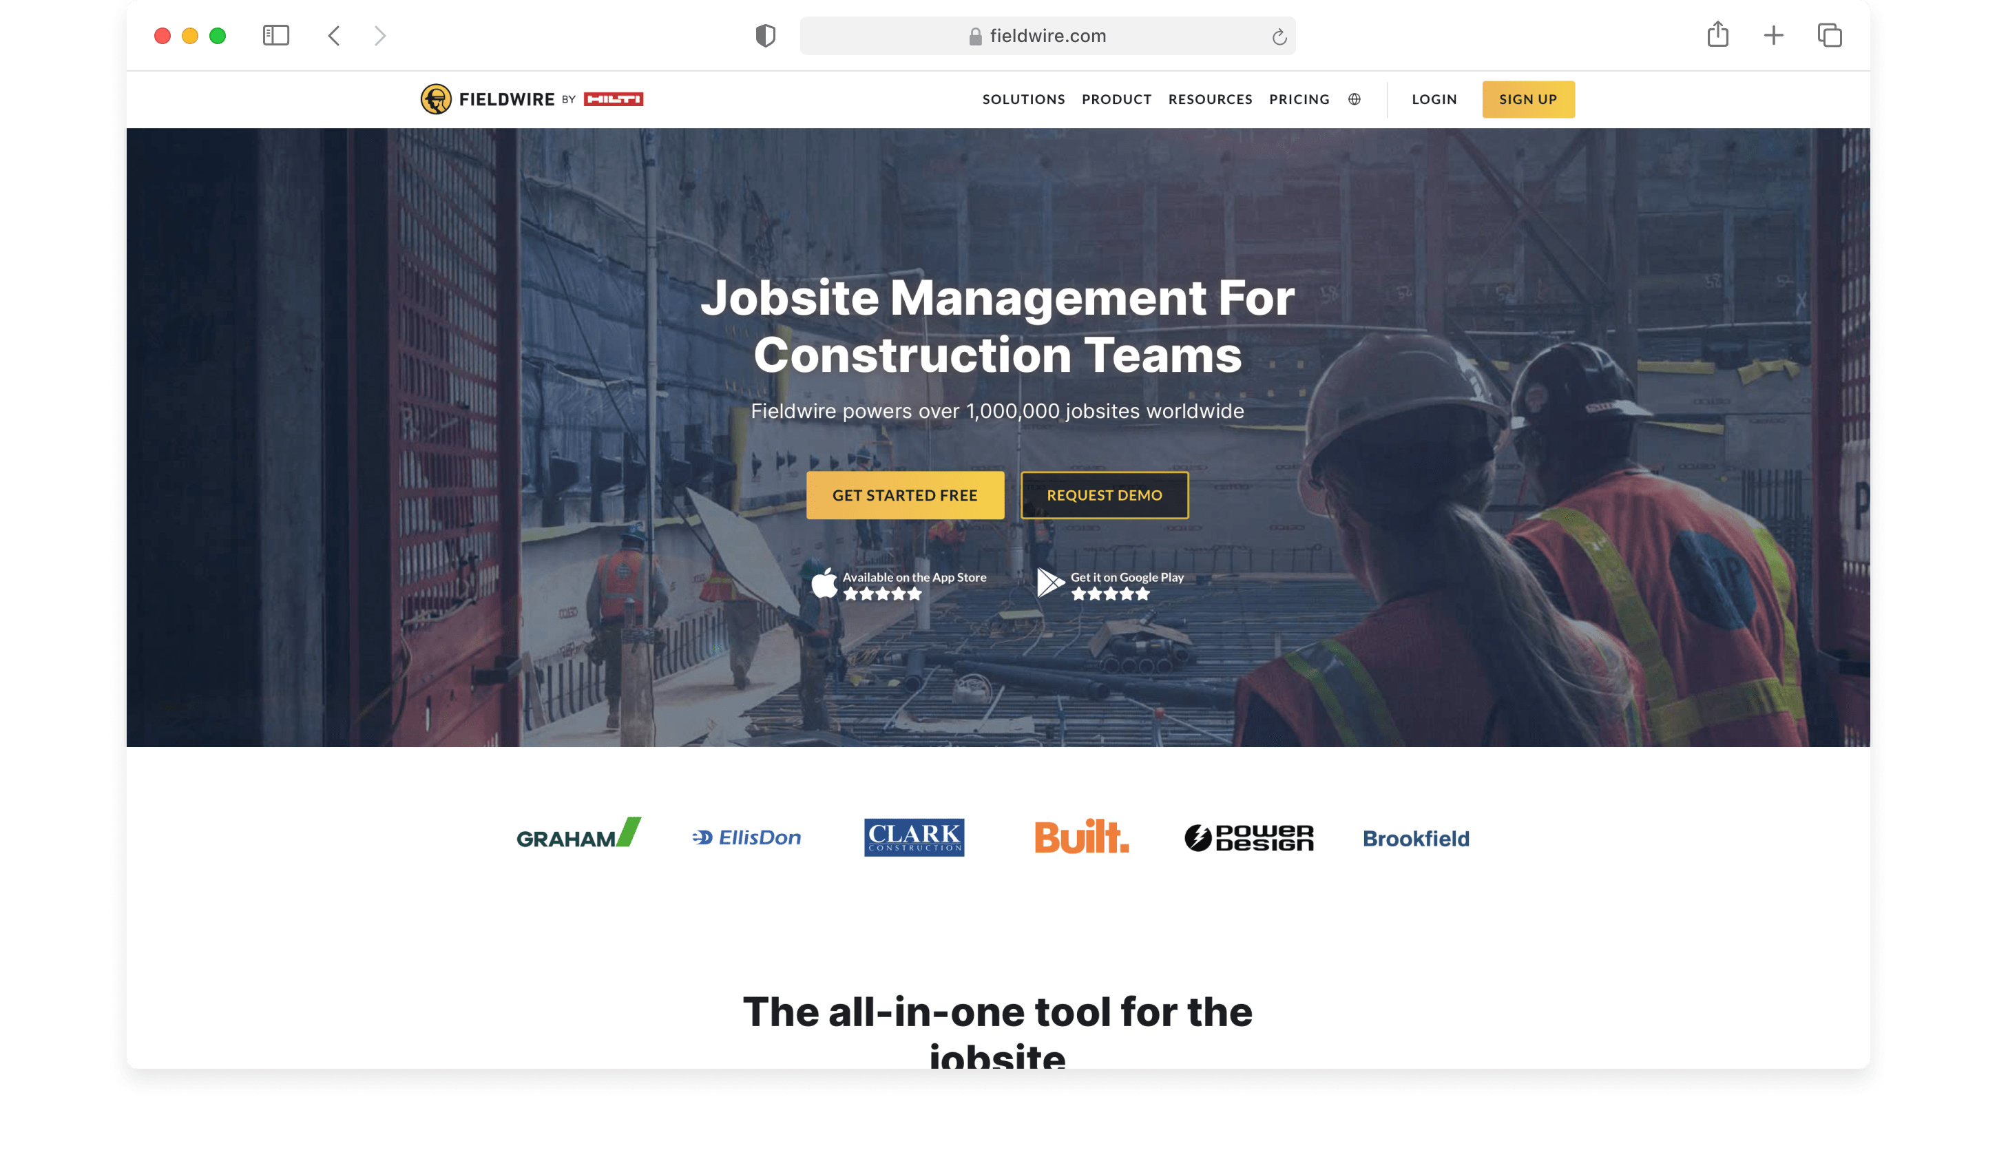Click the Fieldwire hard-hat logo icon
The height and width of the screenshot is (1150, 1997).
pyautogui.click(x=435, y=100)
